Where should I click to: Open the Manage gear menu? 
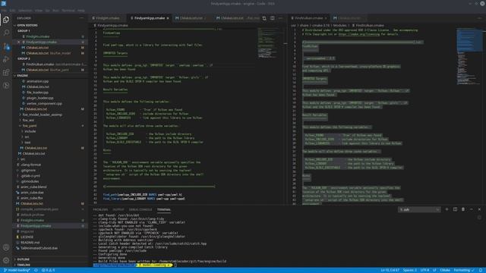coord(6,260)
